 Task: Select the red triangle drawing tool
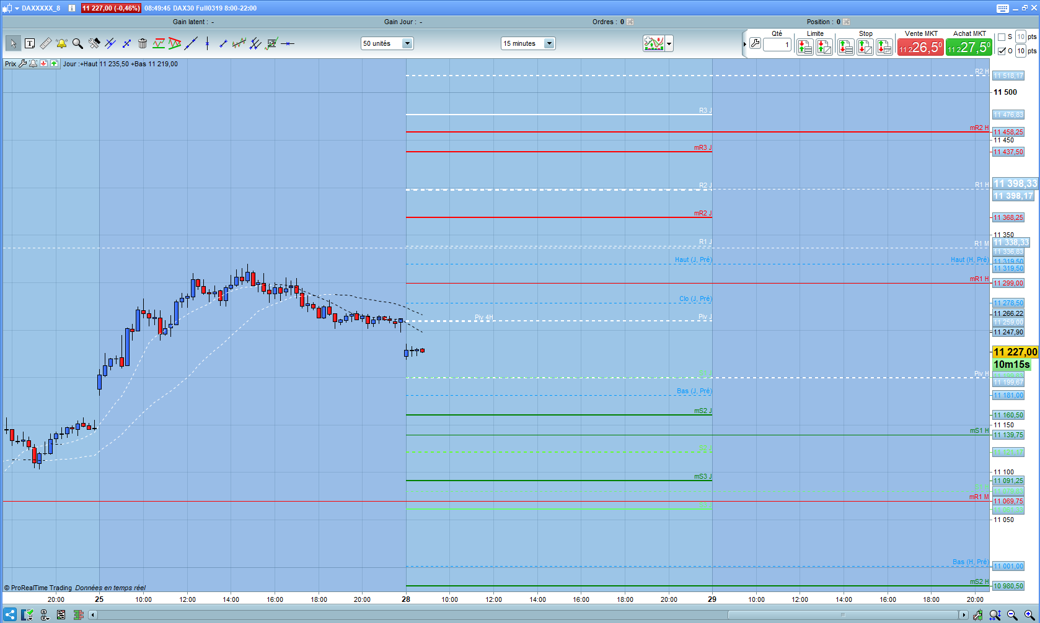[175, 43]
